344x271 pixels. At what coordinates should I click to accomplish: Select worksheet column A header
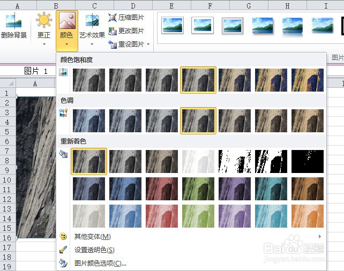click(35, 84)
